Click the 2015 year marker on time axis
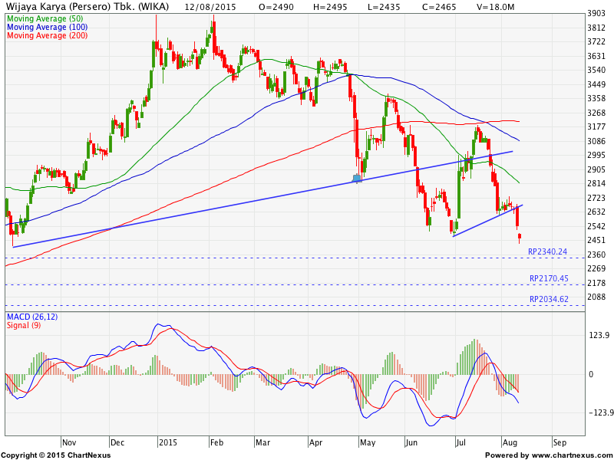Image resolution: width=614 pixels, height=460 pixels. tap(167, 443)
